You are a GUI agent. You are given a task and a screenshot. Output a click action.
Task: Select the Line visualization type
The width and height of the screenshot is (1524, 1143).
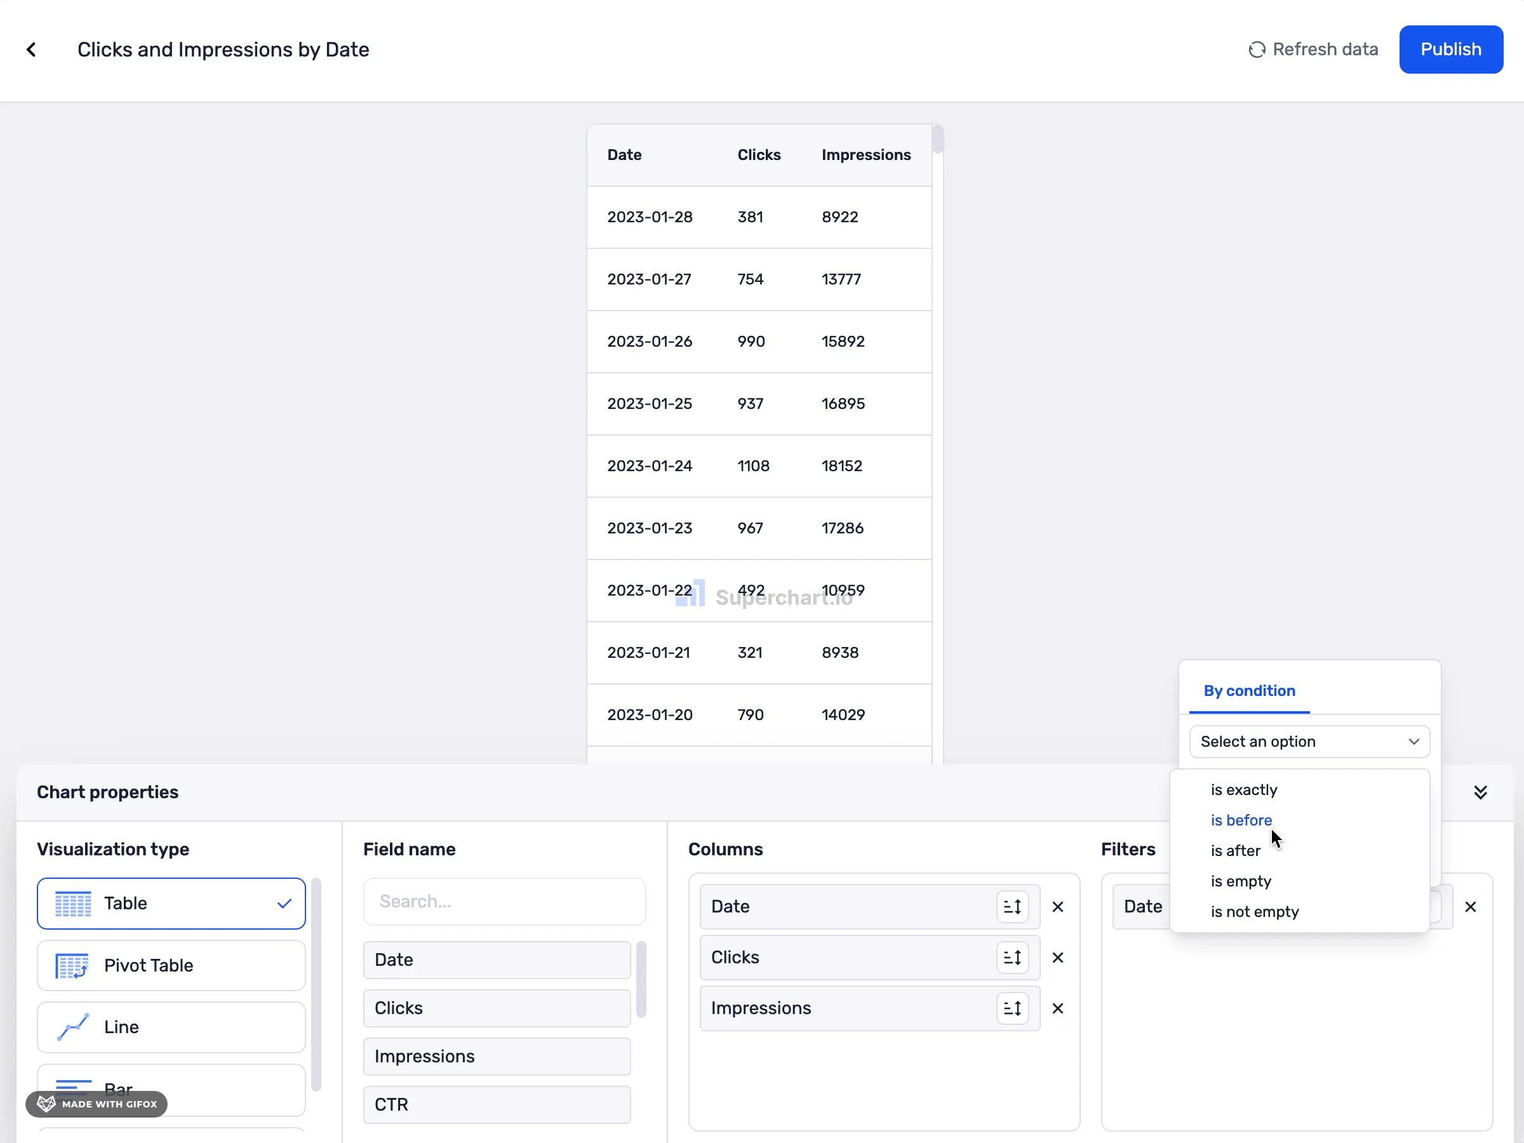click(171, 1027)
